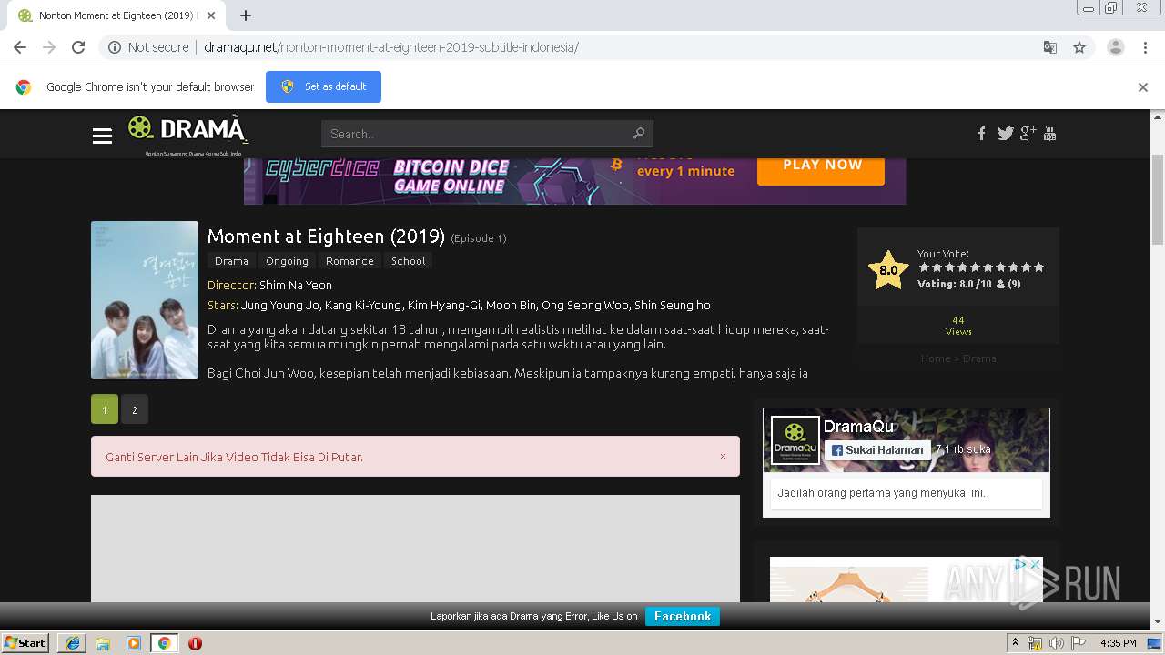View site info next to Not secure
The height and width of the screenshot is (655, 1165).
[115, 47]
